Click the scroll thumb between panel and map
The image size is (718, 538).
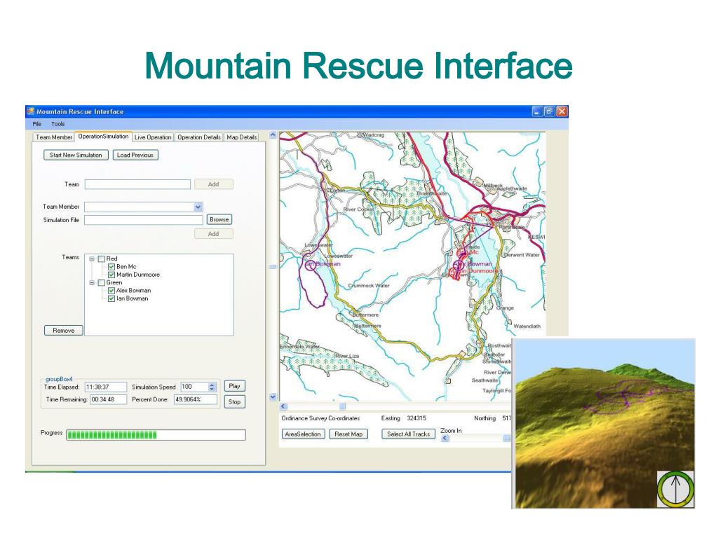coord(273,266)
